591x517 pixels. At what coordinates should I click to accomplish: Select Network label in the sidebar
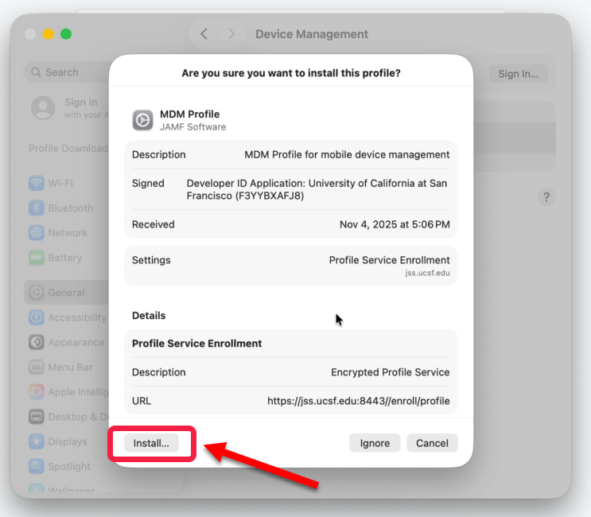coord(68,233)
